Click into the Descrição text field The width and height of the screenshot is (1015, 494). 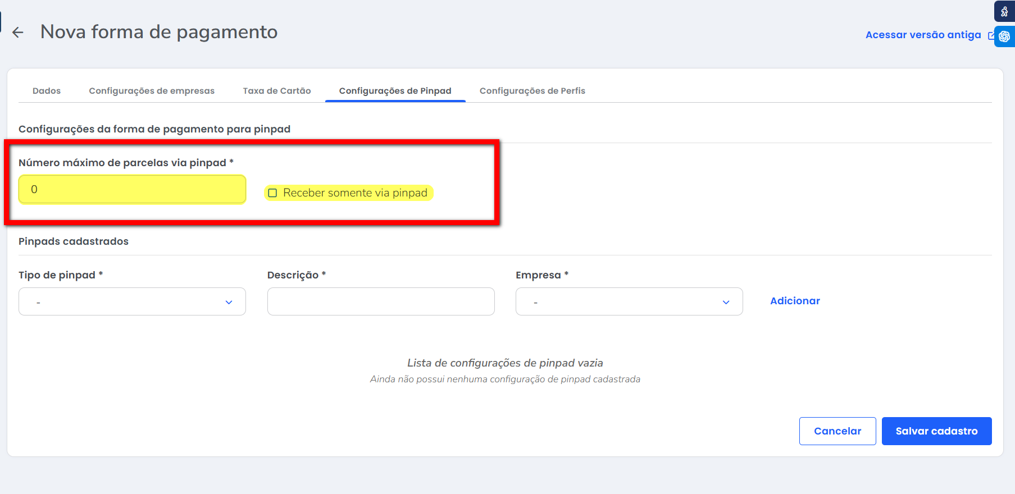[x=381, y=302]
